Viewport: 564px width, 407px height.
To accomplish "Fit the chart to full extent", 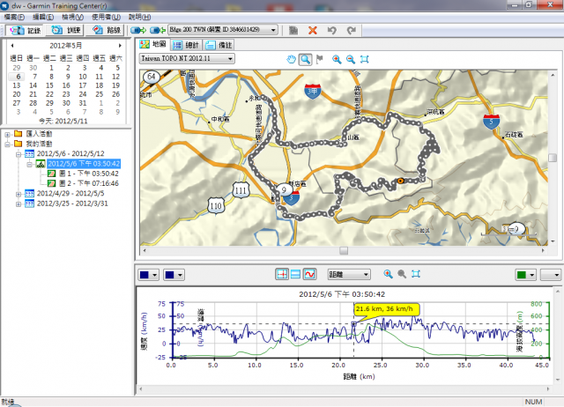I will [416, 274].
